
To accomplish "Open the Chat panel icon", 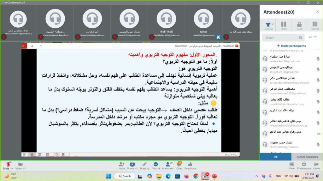I will (179, 164).
